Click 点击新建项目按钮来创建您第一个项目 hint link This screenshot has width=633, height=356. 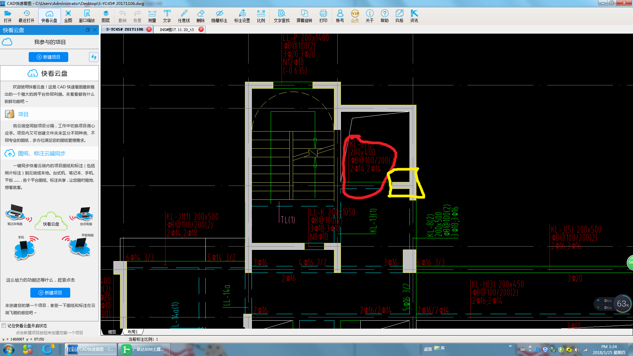[x=49, y=333]
